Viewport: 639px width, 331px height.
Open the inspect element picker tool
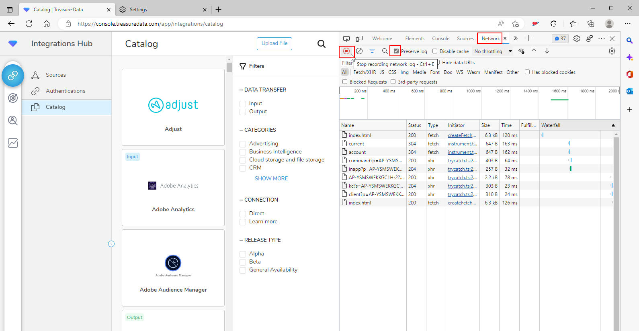(346, 39)
